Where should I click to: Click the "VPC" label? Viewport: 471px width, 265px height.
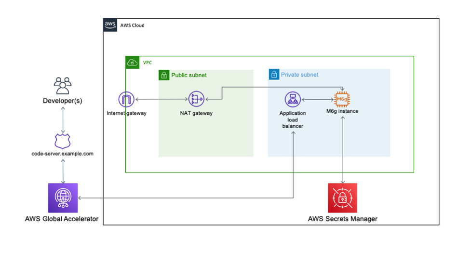(148, 63)
